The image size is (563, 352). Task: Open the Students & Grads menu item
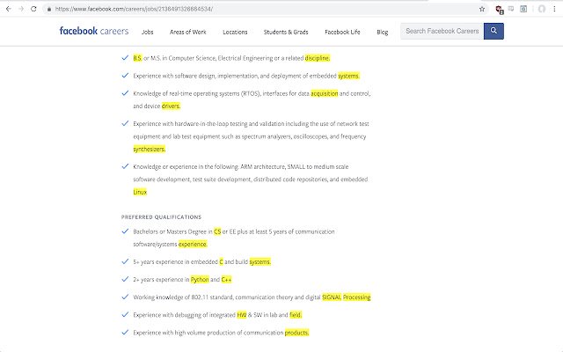click(x=286, y=32)
